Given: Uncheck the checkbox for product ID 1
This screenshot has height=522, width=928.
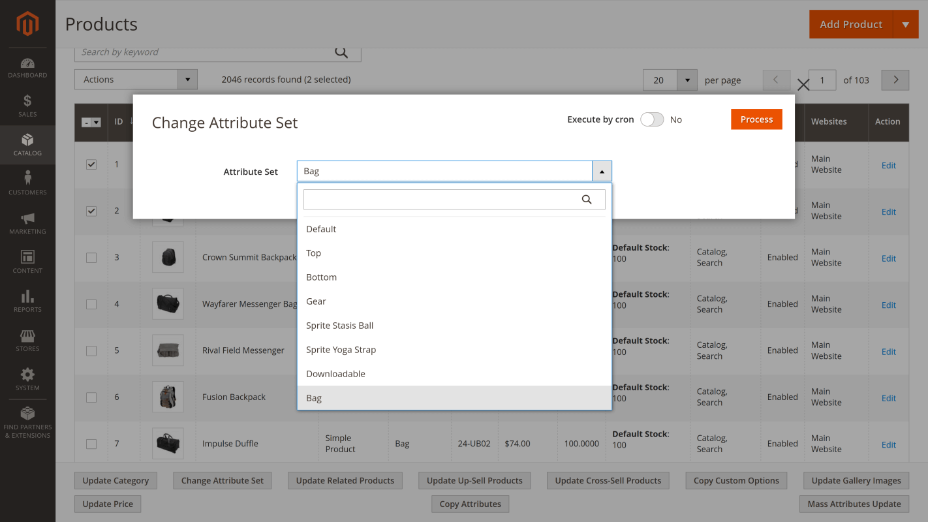Looking at the screenshot, I should point(91,164).
